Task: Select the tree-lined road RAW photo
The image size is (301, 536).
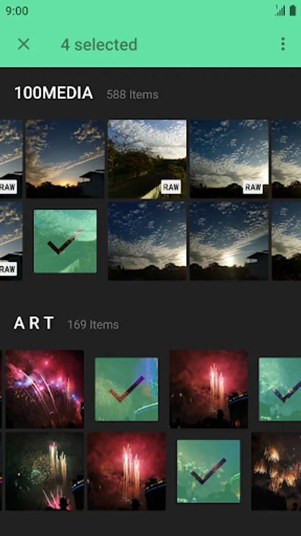Action: coord(147,158)
